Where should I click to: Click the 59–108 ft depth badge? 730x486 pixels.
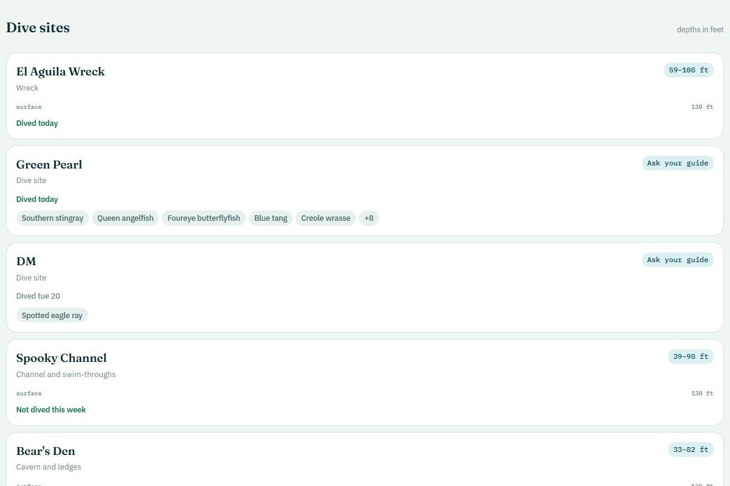click(x=689, y=70)
